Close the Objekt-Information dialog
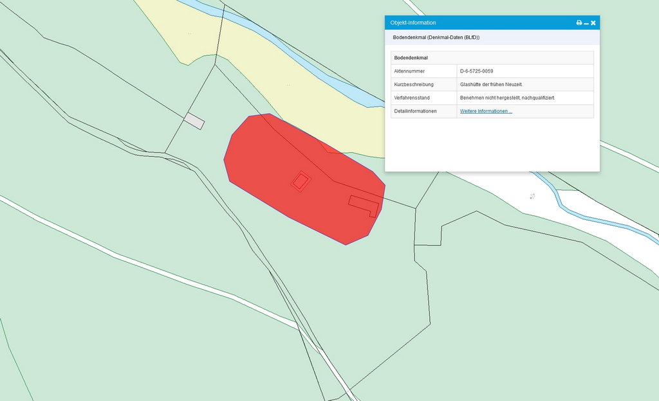This screenshot has height=401, width=659. pos(593,22)
